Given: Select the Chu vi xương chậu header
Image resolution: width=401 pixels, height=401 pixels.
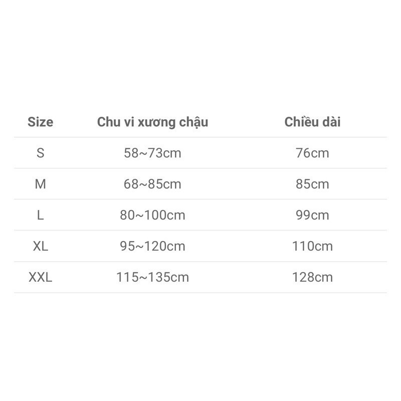Looking at the screenshot, I should 152,122.
